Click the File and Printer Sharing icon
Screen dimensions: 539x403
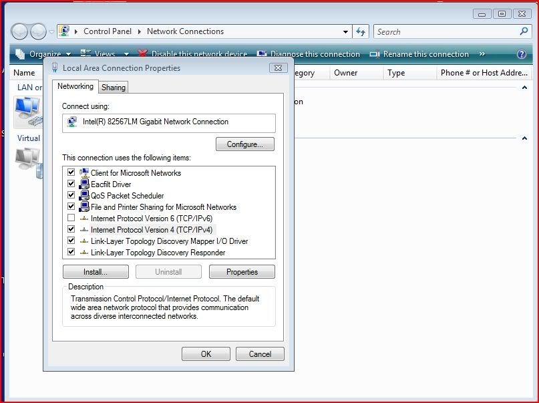coord(84,207)
